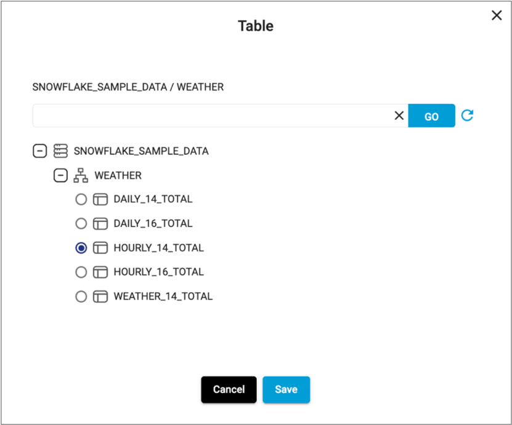This screenshot has height=425, width=512.
Task: Click the refresh icon beside GO
Action: (x=467, y=116)
